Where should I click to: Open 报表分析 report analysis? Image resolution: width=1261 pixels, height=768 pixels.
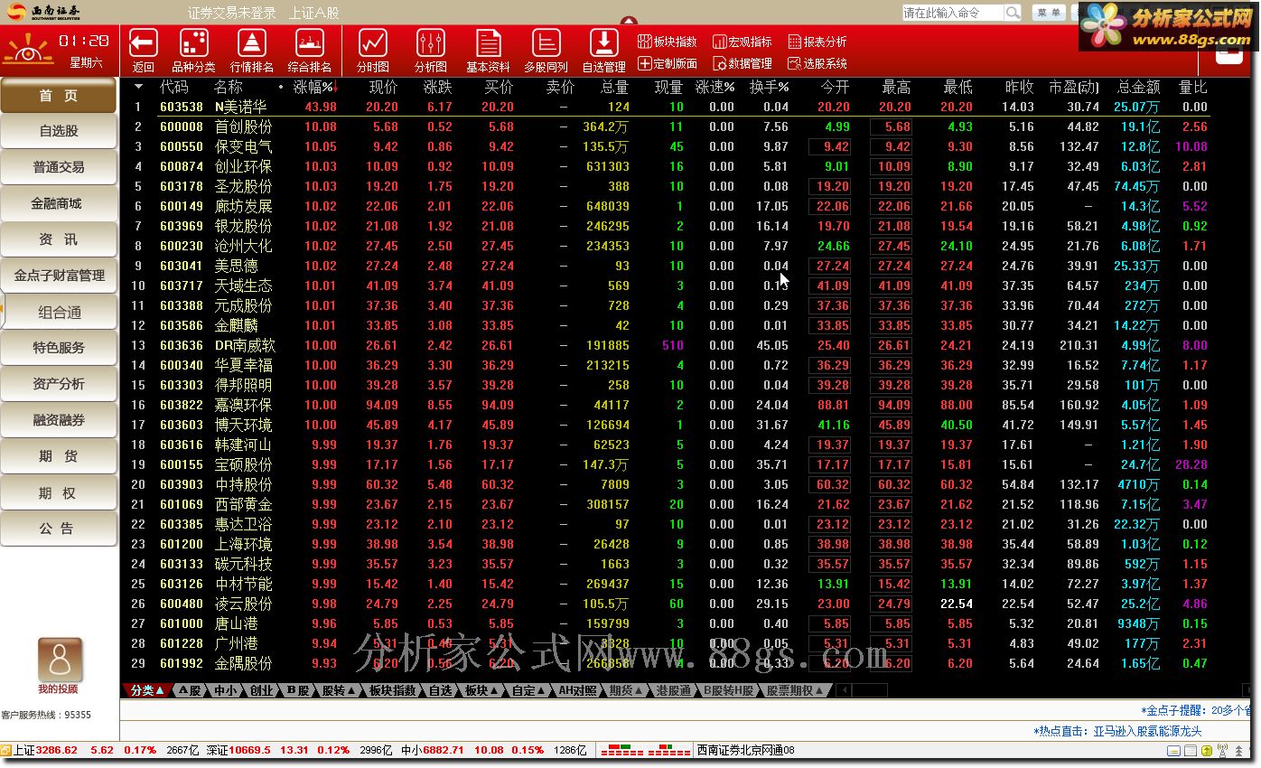coord(817,42)
